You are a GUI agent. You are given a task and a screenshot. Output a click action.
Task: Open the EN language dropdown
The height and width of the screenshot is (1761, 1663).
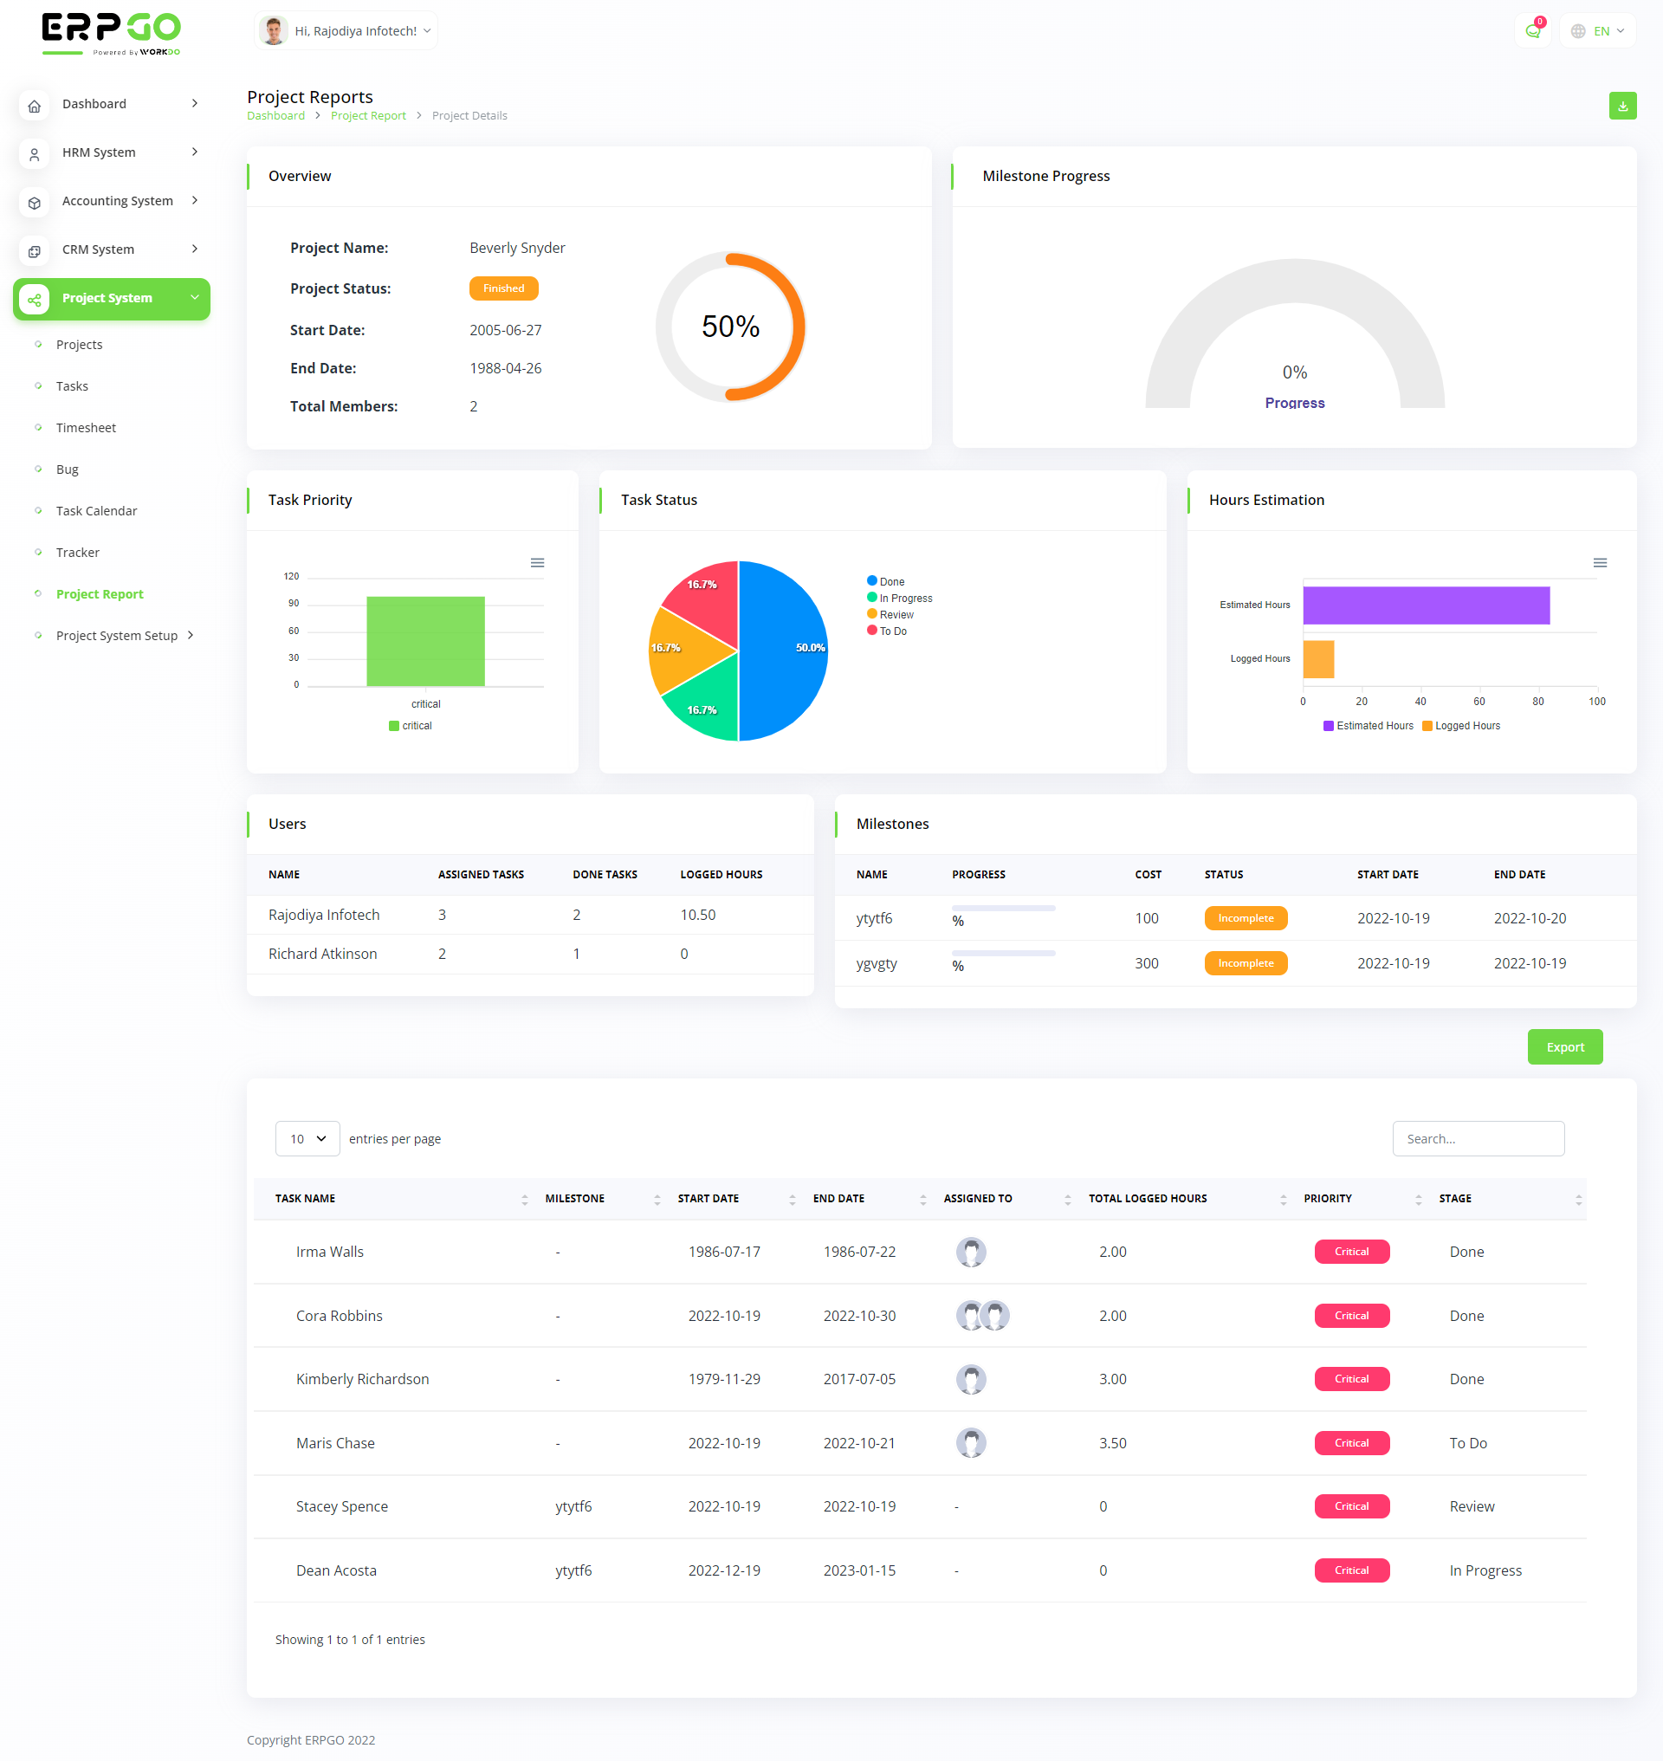[1598, 31]
